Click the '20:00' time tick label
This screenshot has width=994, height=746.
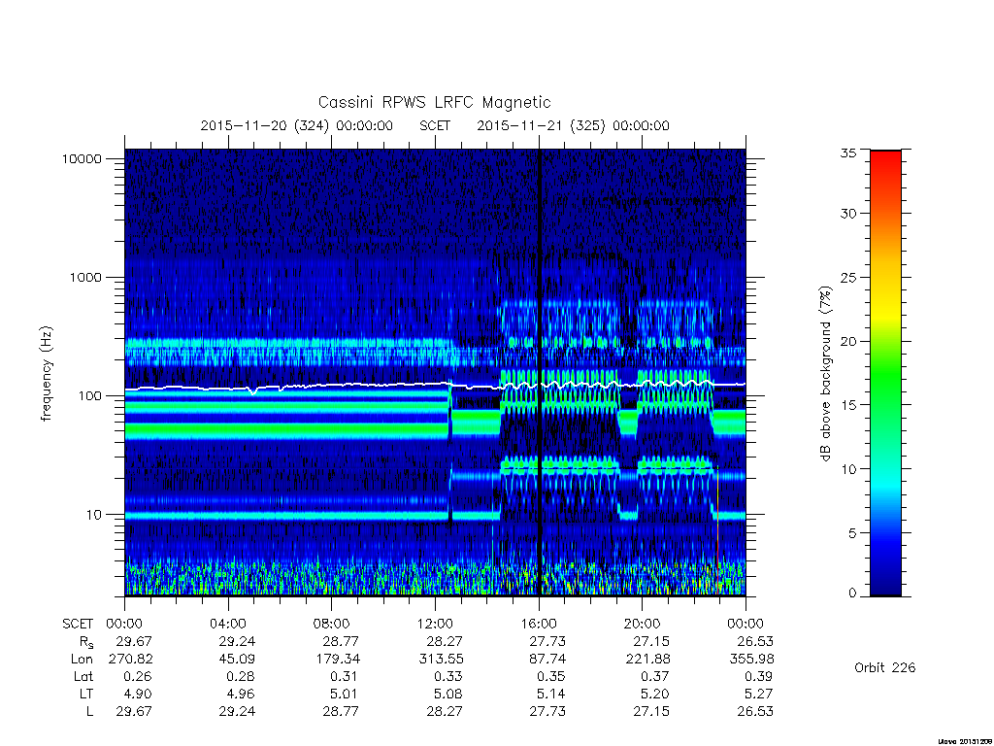[x=642, y=624]
